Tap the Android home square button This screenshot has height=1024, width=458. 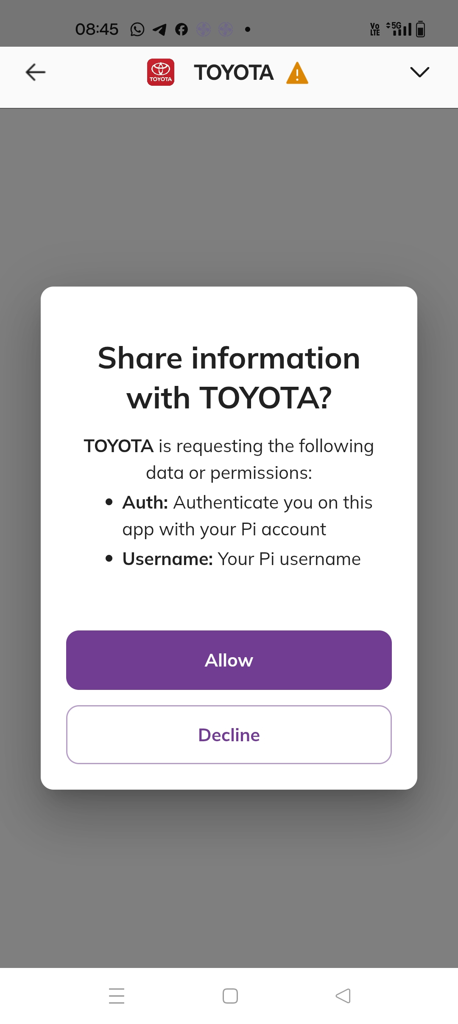230,996
